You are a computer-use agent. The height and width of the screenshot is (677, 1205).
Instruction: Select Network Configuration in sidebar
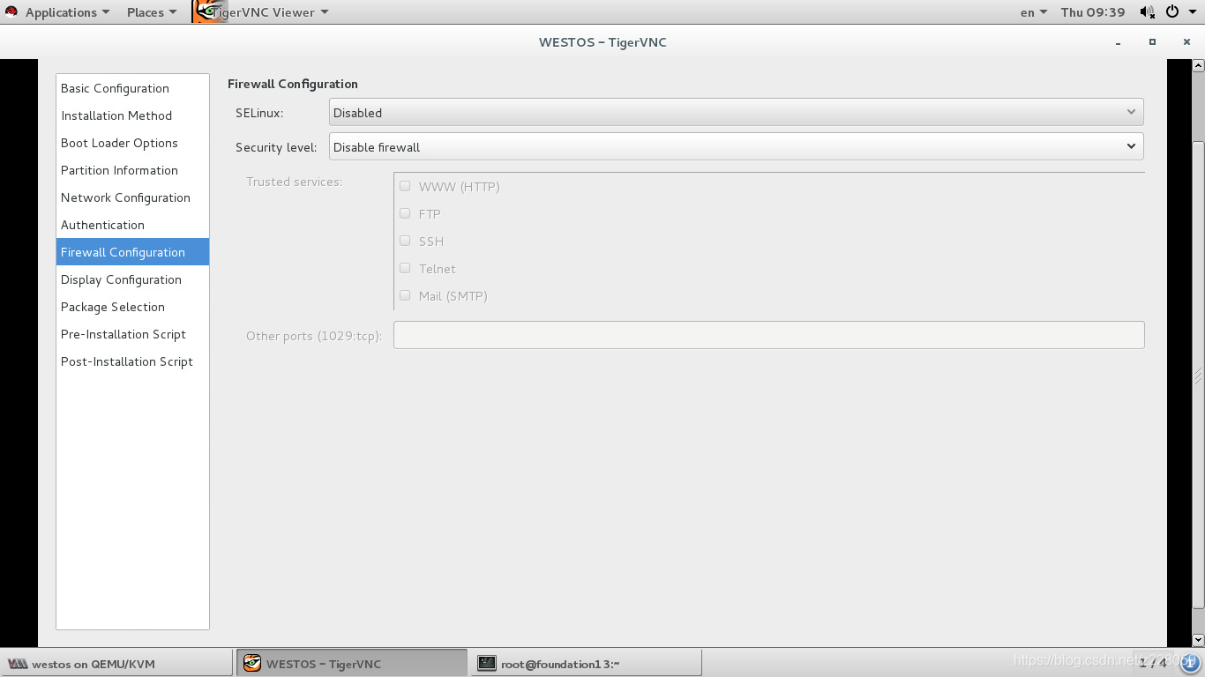[132, 197]
